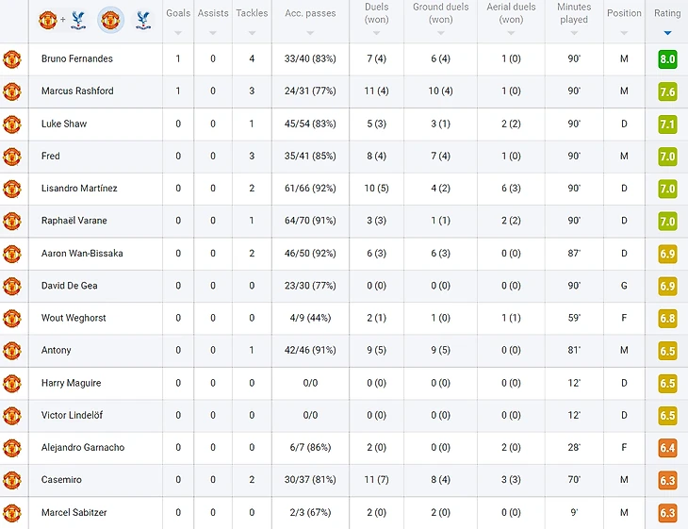Open Marcus Rashford player profile
Screen dimensions: 688x529
click(x=77, y=91)
